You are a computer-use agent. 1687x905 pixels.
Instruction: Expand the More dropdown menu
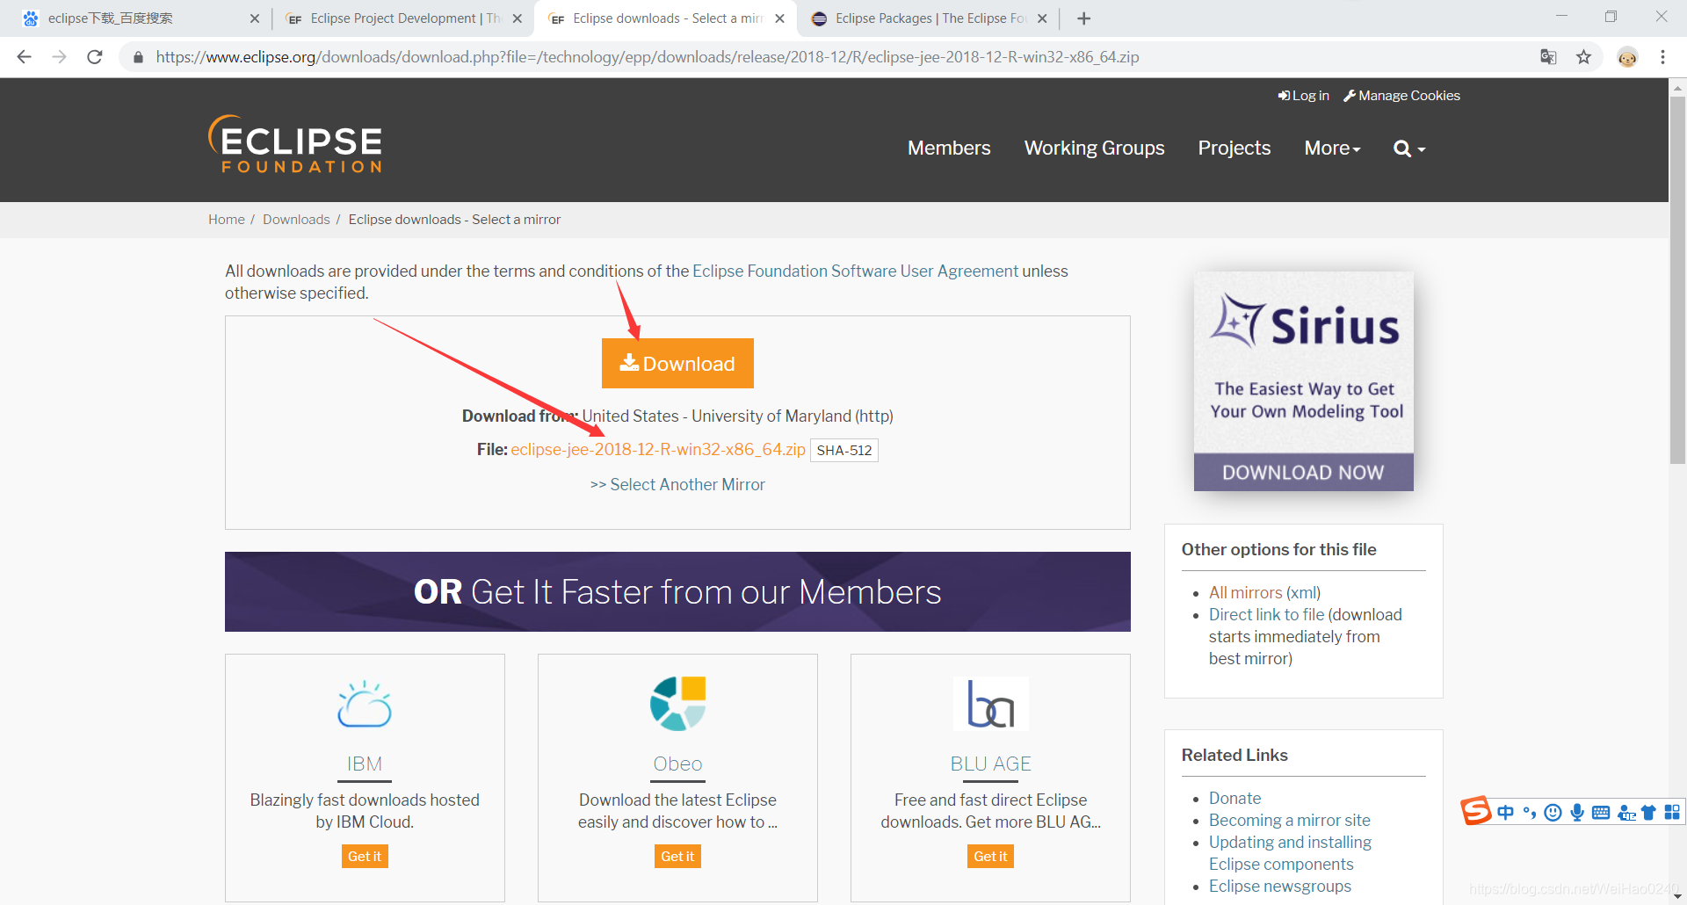point(1332,148)
